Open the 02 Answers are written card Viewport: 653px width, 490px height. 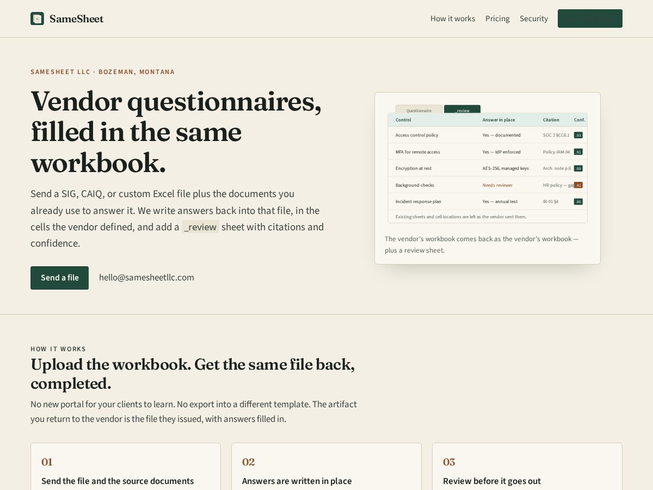coord(326,467)
